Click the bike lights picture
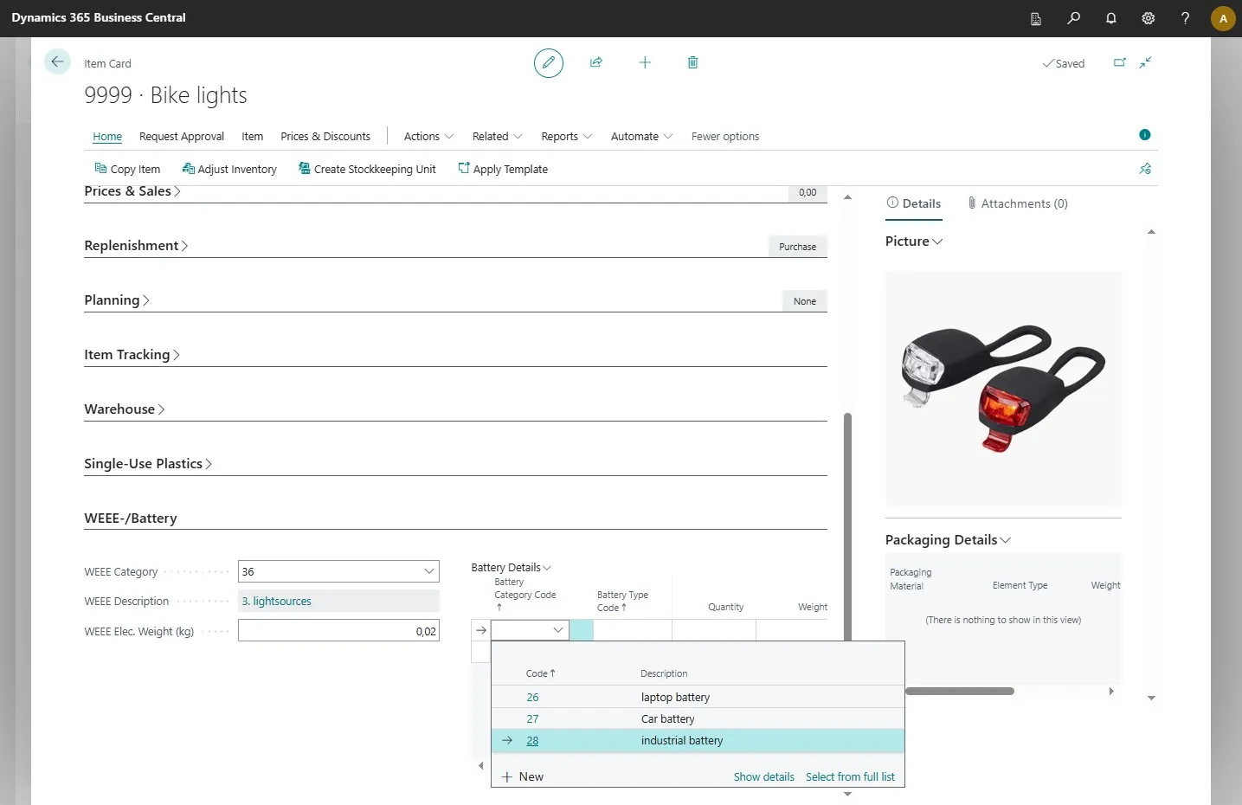This screenshot has height=805, width=1242. tap(1003, 389)
